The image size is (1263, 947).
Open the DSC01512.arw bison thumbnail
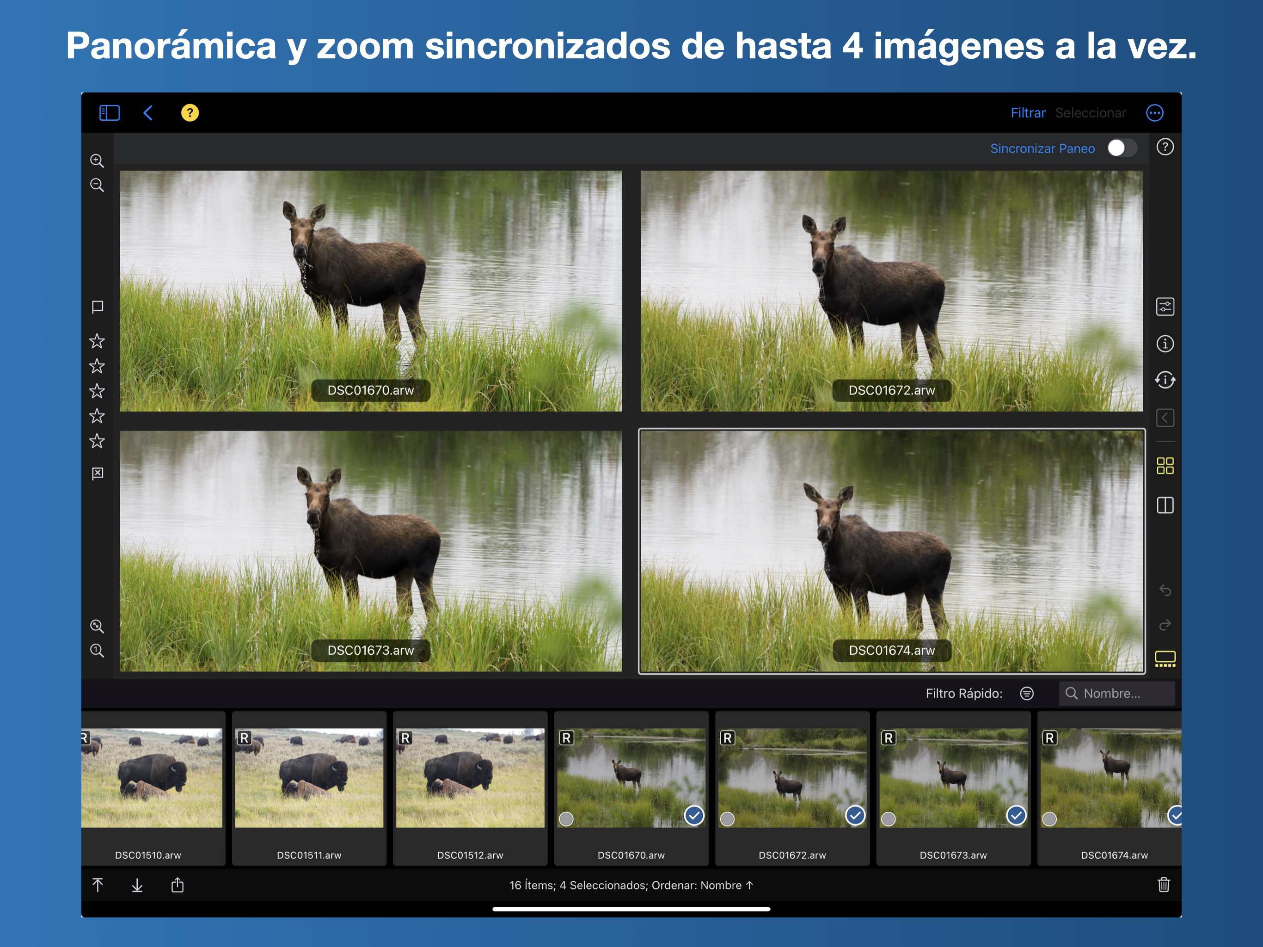pos(470,777)
